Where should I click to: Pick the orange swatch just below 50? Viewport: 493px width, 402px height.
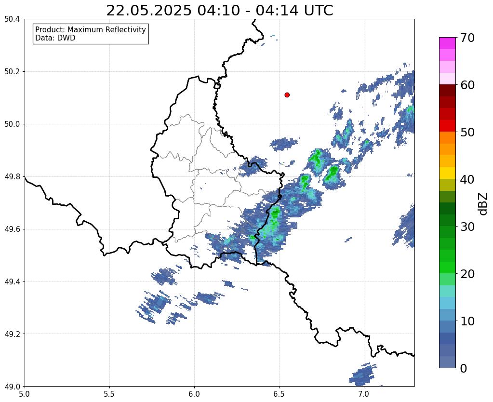pyautogui.click(x=447, y=138)
